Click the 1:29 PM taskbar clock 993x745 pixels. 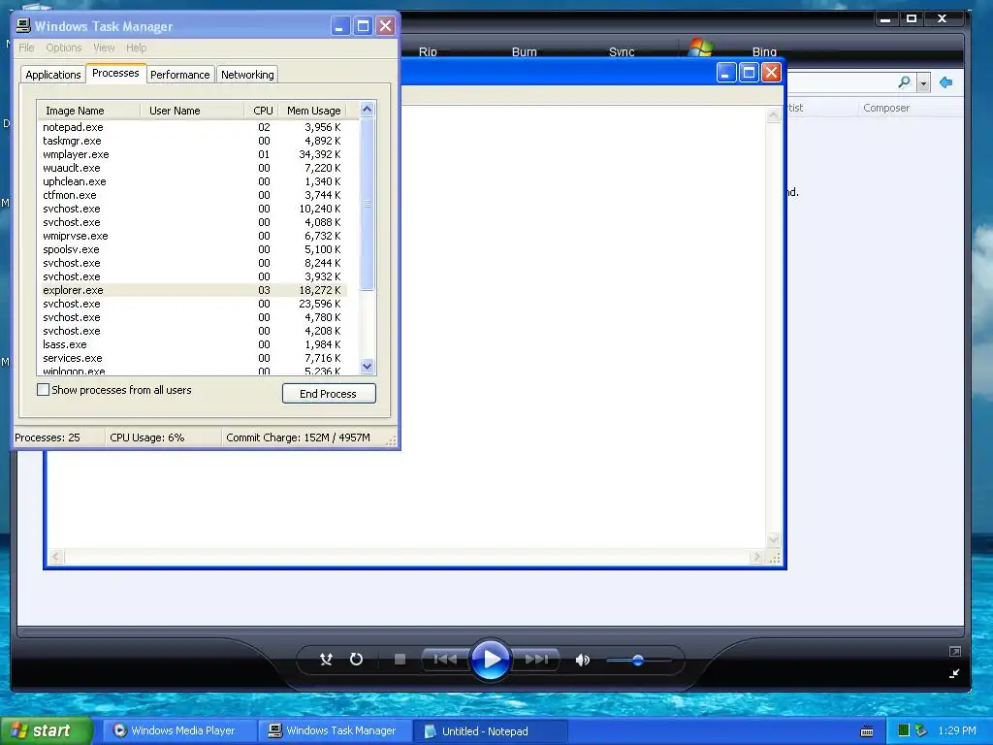(x=957, y=730)
